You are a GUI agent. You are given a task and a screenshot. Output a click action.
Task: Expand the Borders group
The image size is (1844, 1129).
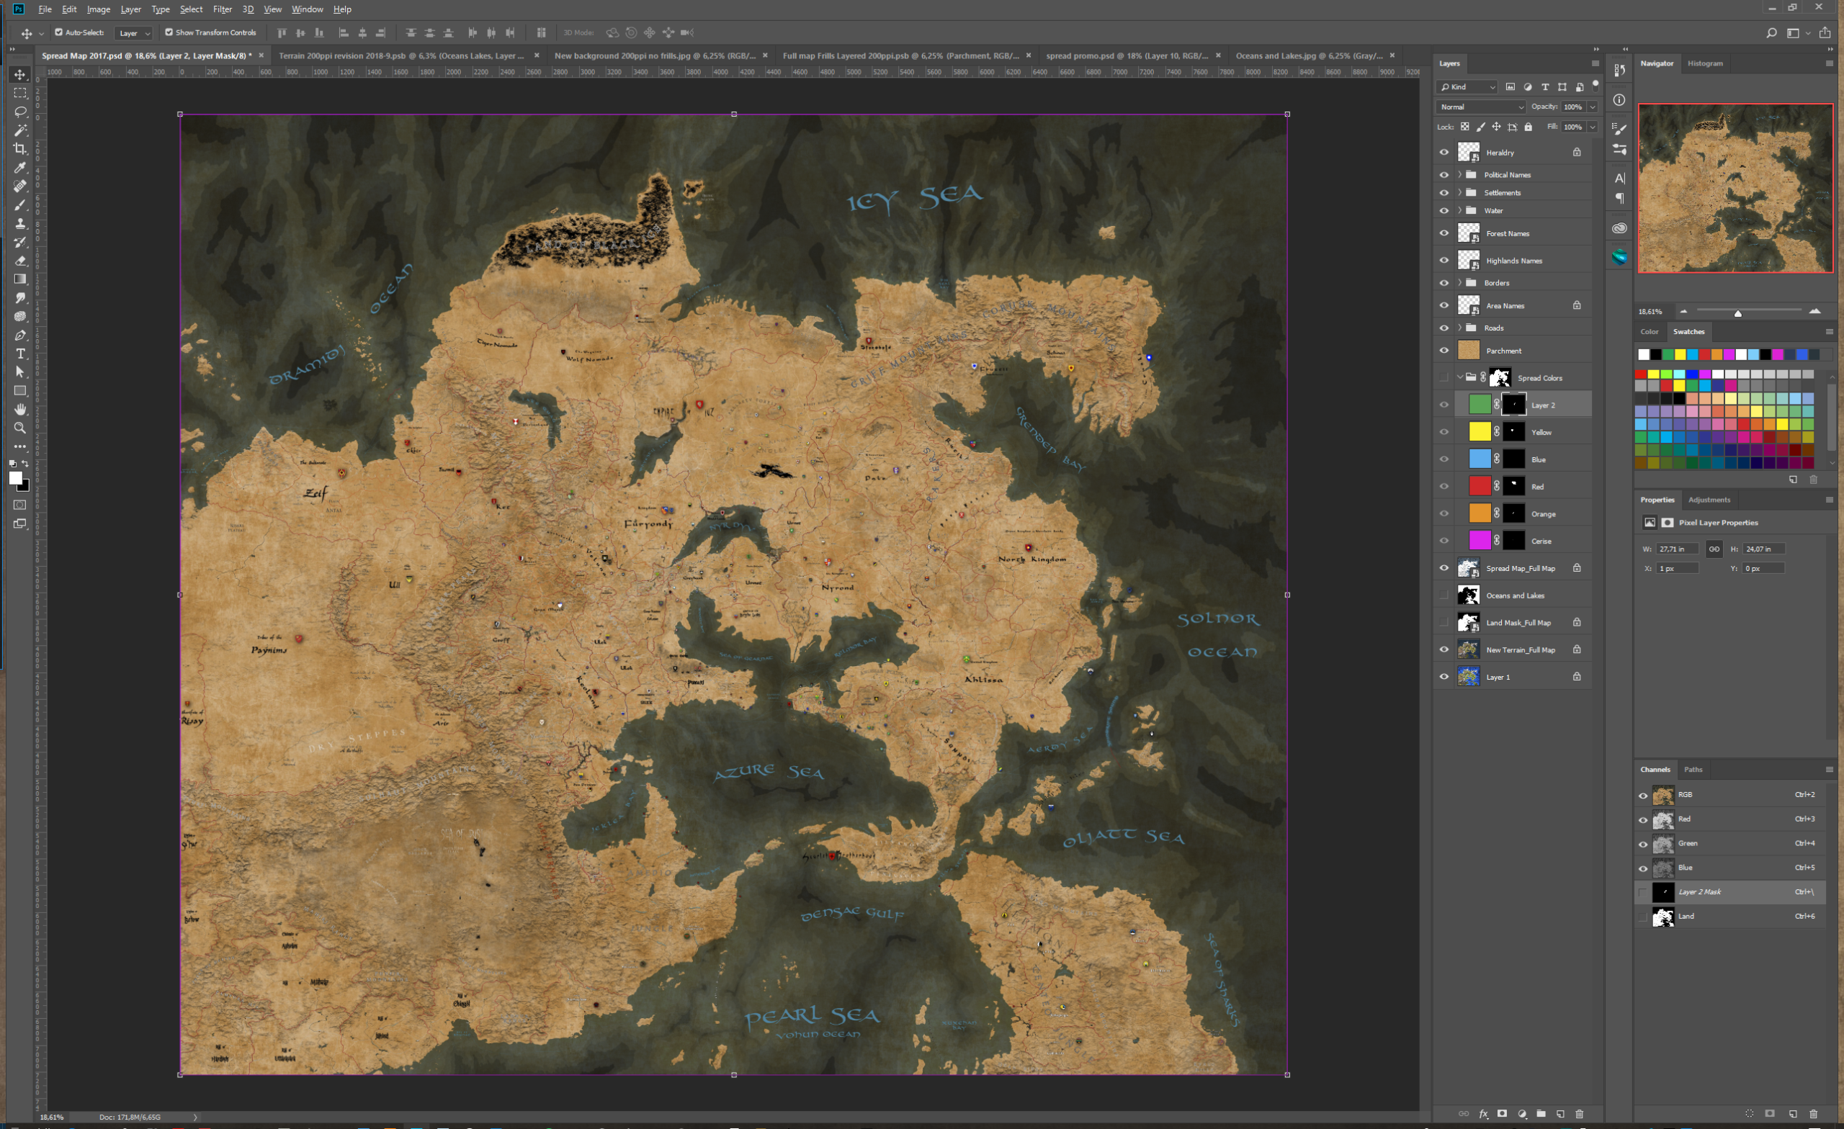coord(1460,283)
